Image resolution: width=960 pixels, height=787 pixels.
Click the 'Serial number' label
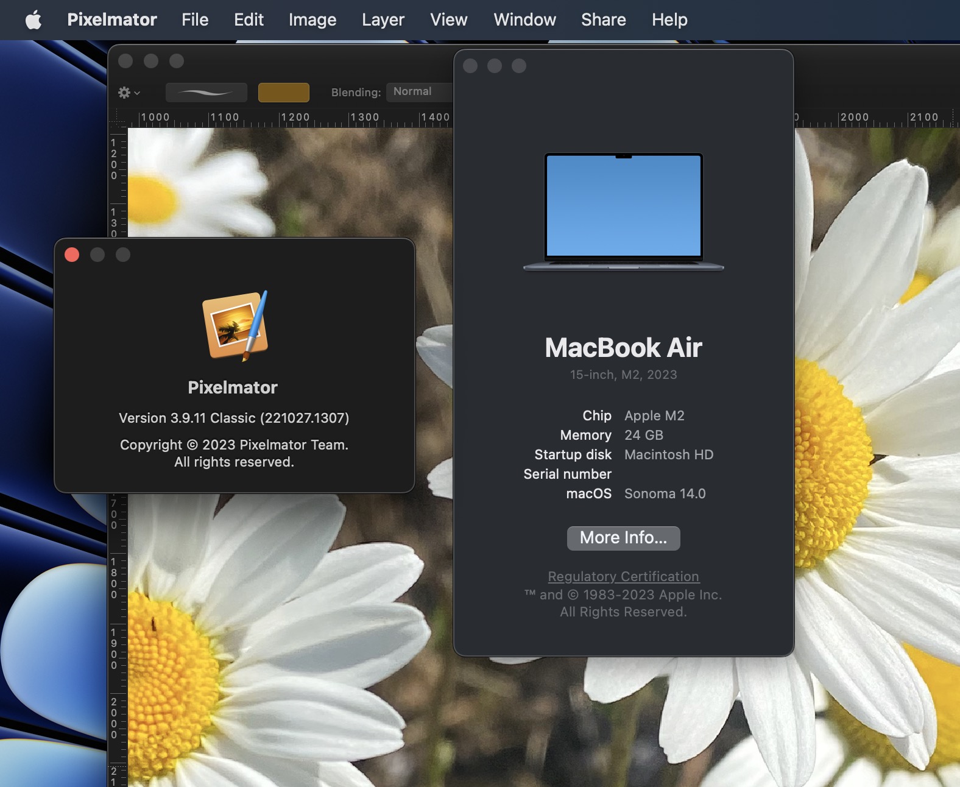click(568, 474)
